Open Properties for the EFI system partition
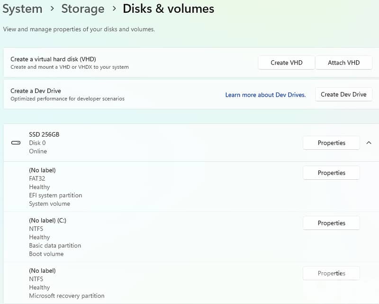The width and height of the screenshot is (379, 304). (x=331, y=173)
